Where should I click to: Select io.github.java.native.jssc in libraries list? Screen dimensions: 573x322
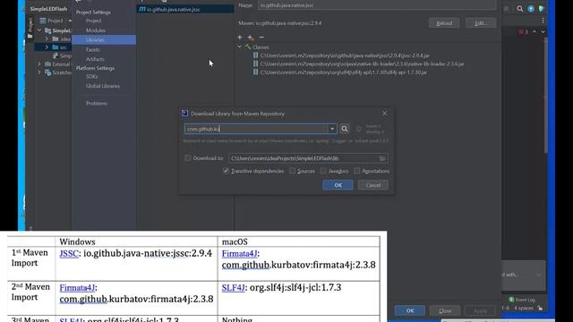185,9
